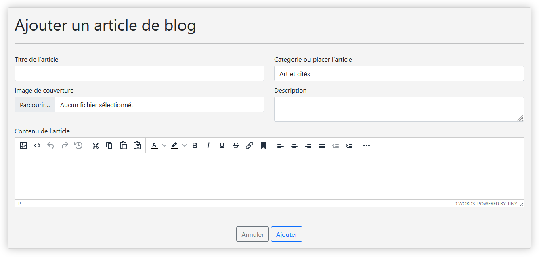This screenshot has width=539, height=257.
Task: Click inside the article content editor area
Action: (x=269, y=176)
